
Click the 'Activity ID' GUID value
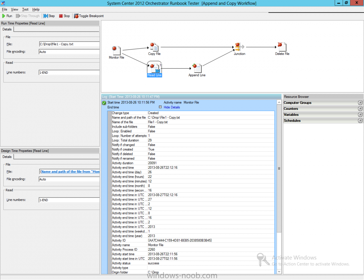[x=180, y=240]
